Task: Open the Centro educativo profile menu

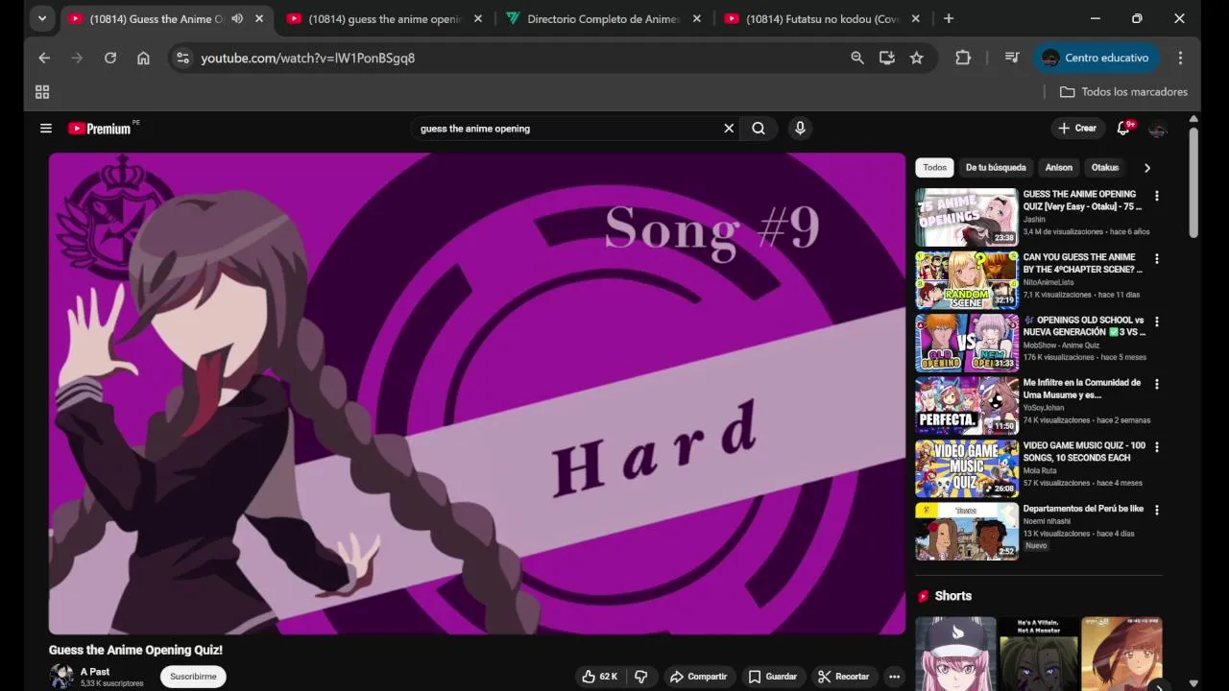Action: (x=1096, y=58)
